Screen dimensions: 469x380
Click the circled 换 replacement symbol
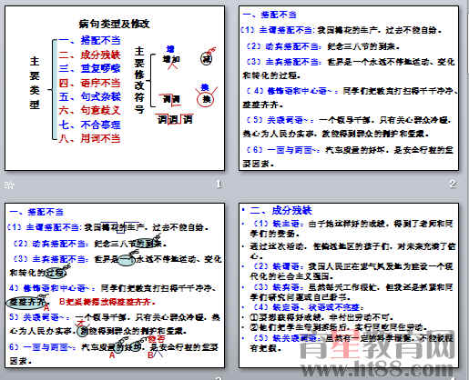click(206, 97)
